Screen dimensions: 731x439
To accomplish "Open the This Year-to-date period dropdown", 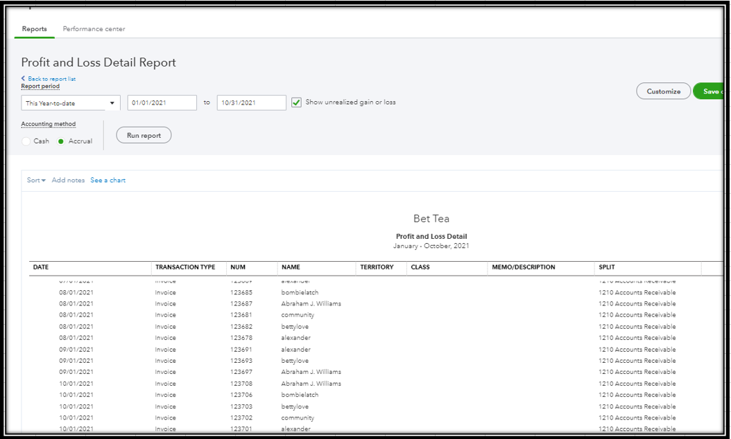I will (71, 103).
